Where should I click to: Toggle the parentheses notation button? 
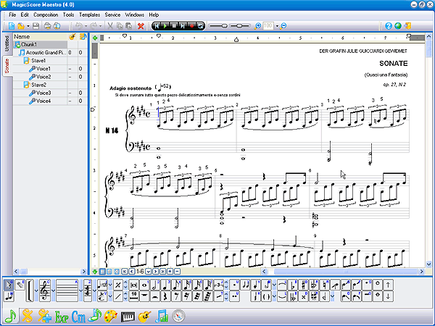click(x=266, y=296)
